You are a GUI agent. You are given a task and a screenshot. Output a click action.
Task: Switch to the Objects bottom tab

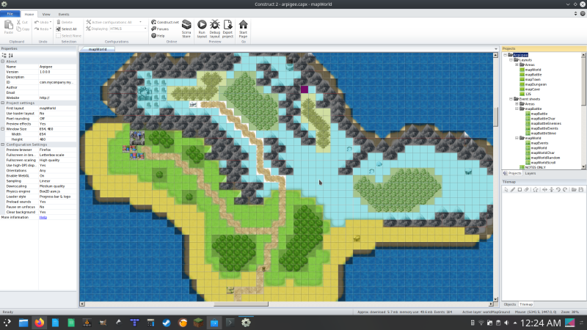[509, 304]
